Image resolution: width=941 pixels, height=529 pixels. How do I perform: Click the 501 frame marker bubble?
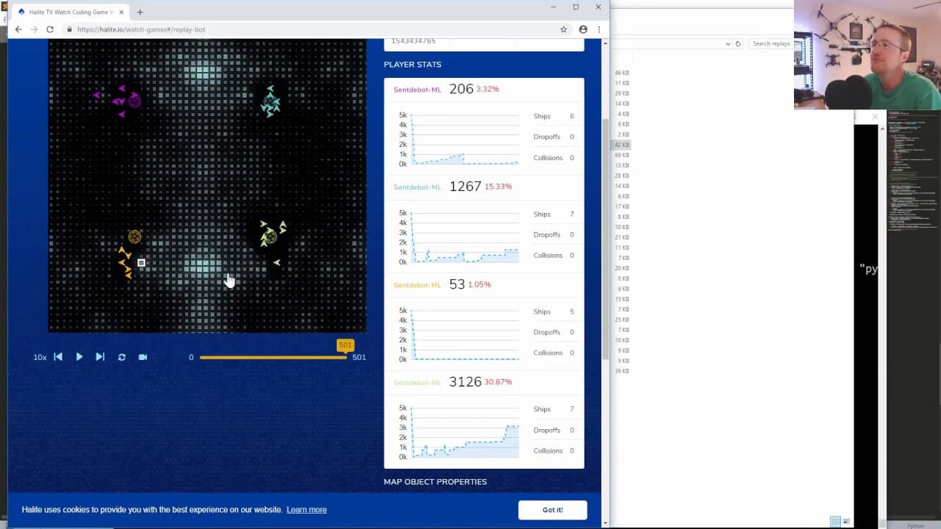click(x=345, y=345)
